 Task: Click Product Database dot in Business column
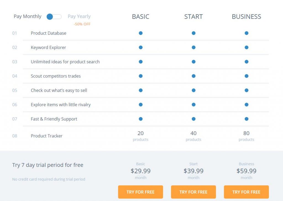247,33
